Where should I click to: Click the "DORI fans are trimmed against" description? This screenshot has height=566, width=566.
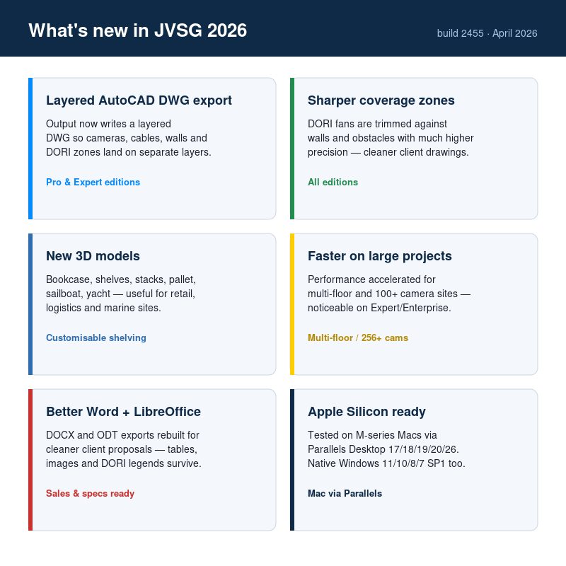point(377,124)
